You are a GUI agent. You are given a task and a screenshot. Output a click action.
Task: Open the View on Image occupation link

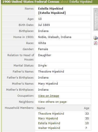pyautogui.click(x=48, y=96)
